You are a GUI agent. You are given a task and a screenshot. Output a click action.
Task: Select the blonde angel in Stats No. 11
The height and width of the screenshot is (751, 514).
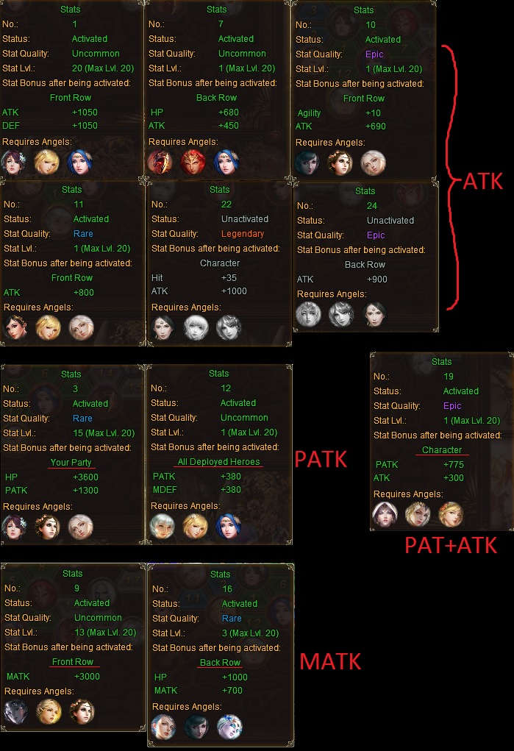(49, 327)
